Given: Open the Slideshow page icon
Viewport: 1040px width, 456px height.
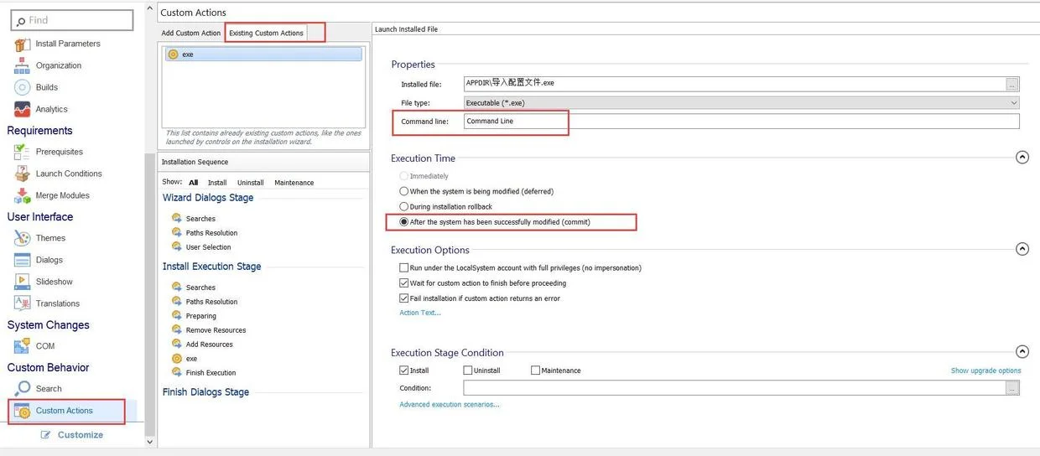Looking at the screenshot, I should point(22,282).
